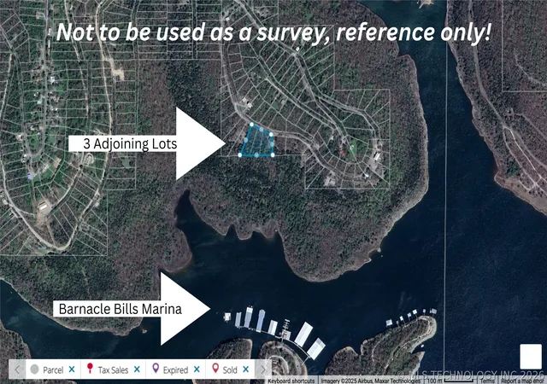547x384 pixels.
Task: Toggle the 100 m map scale units
Action: click(450, 381)
